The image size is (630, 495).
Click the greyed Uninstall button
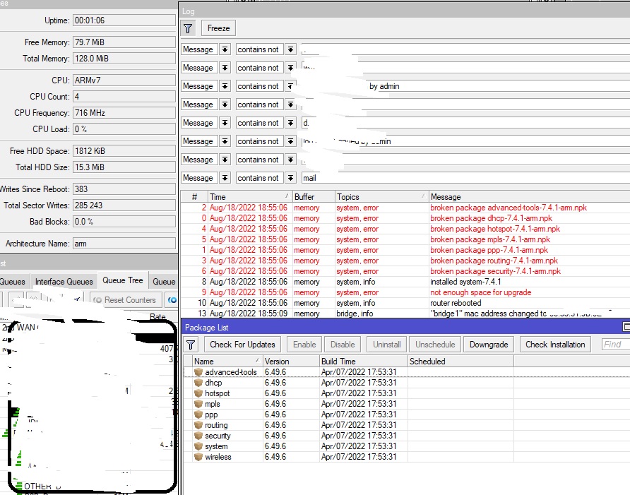(386, 345)
